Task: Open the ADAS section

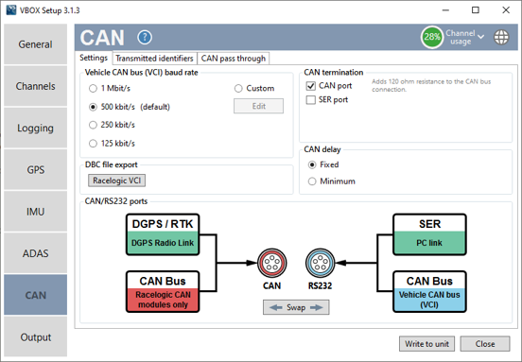Action: (x=35, y=253)
